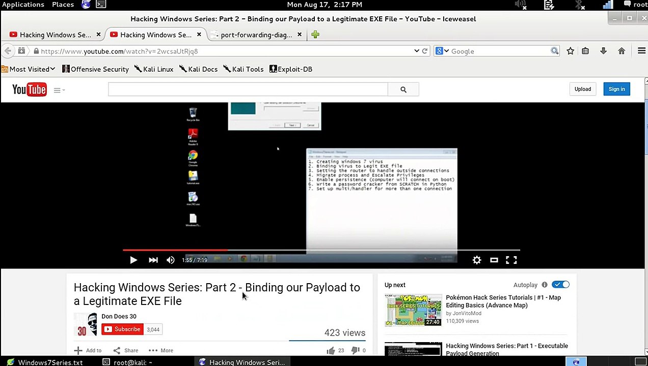Open Exploit-DB bookmark
Image resolution: width=648 pixels, height=366 pixels.
point(291,69)
